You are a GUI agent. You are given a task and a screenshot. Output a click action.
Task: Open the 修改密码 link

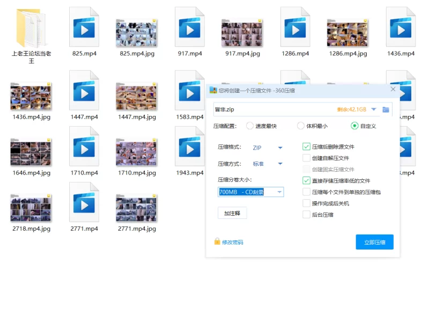[233, 243]
